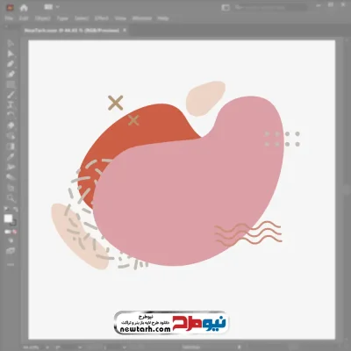The width and height of the screenshot is (351, 351).
Task: Select the Rectangle shape tool
Action: (11, 85)
